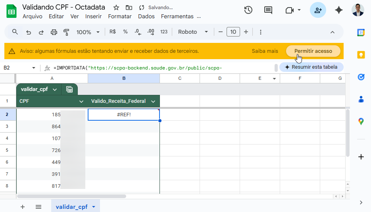
Task: Open Valido_Receita_Federal column dropdown
Action: (x=153, y=102)
